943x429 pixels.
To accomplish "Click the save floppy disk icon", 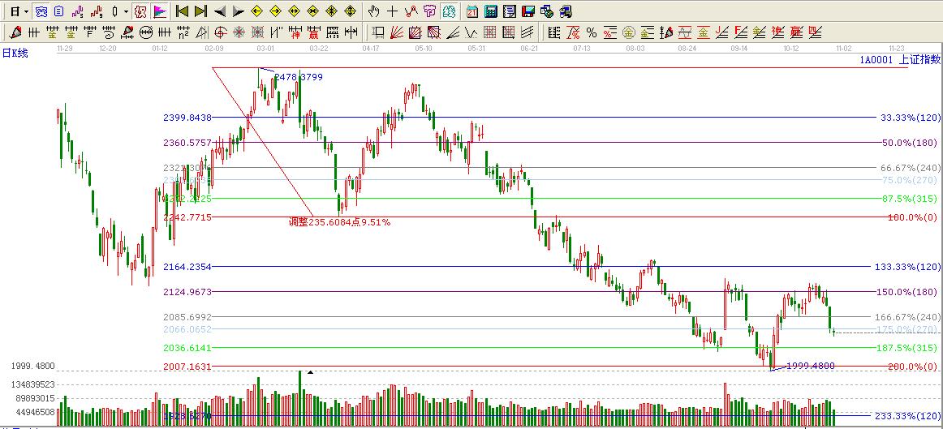I will [x=527, y=11].
